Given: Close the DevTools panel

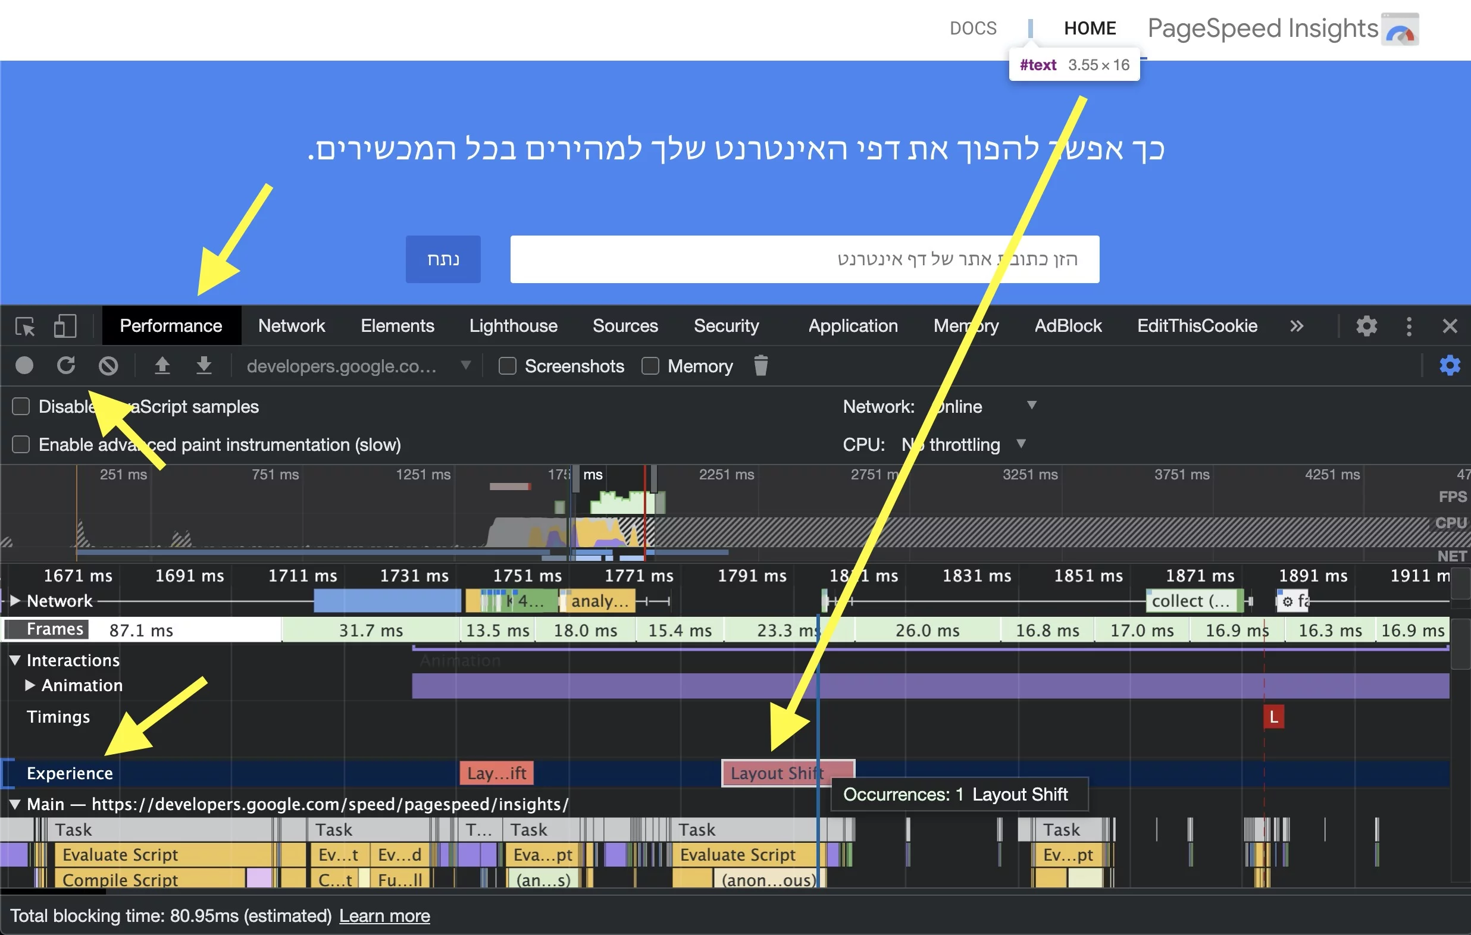Looking at the screenshot, I should coord(1450,326).
